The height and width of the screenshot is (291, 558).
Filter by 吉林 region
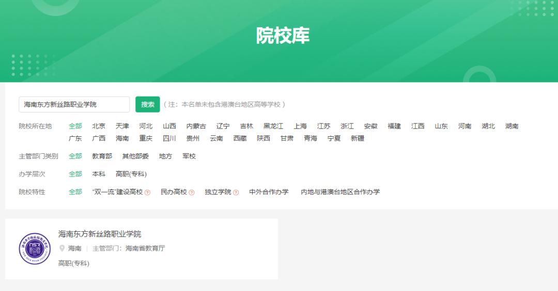click(x=246, y=126)
